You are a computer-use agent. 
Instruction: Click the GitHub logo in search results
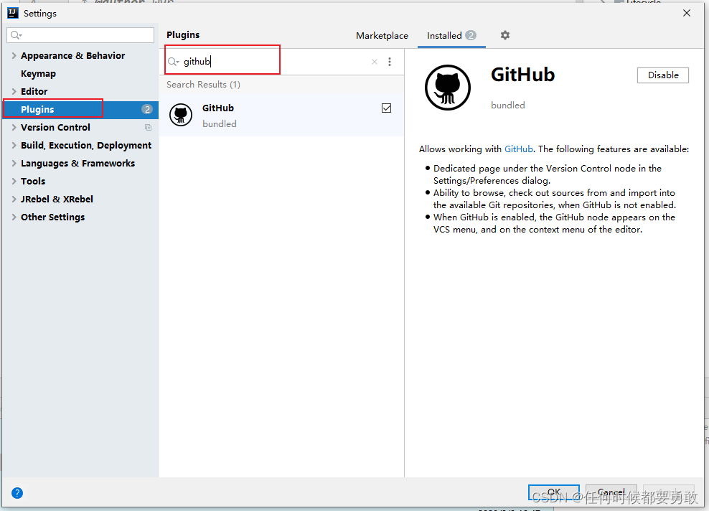[x=181, y=115]
